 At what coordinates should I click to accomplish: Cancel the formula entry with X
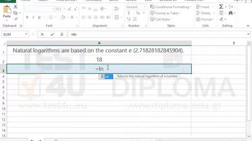pyautogui.click(x=42, y=34)
